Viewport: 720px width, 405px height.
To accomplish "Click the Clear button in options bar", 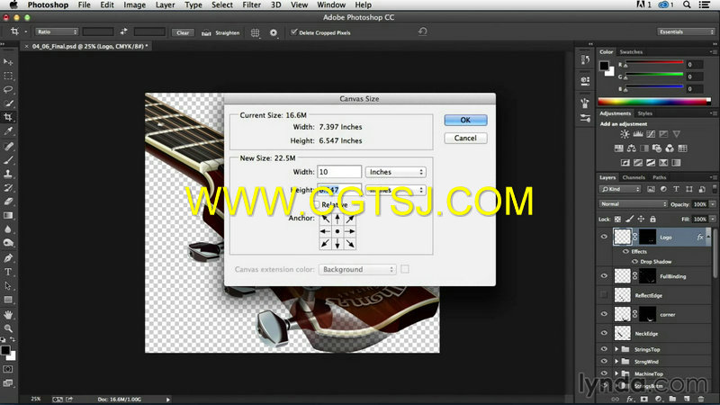I will [183, 32].
